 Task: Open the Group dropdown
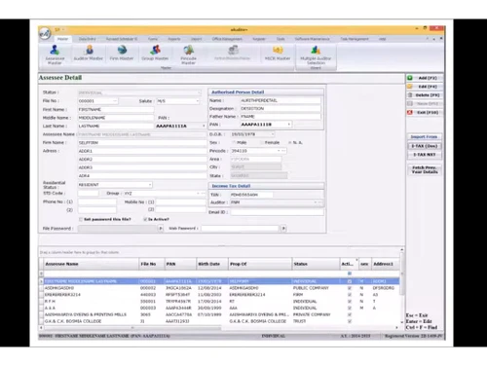(198, 194)
